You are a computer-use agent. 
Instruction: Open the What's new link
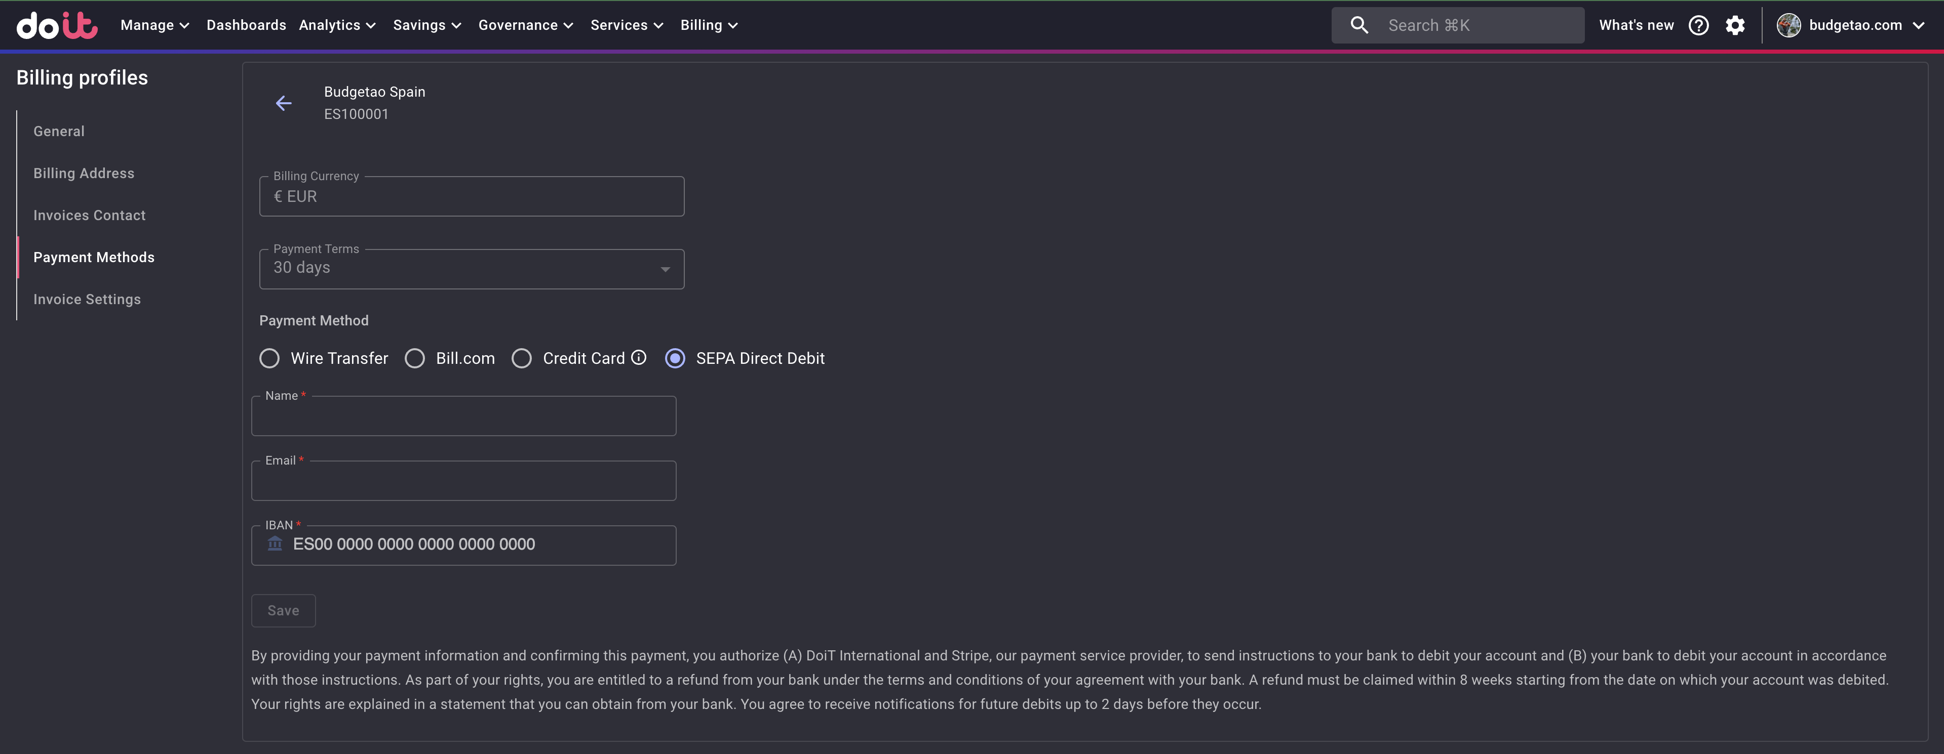[1636, 25]
